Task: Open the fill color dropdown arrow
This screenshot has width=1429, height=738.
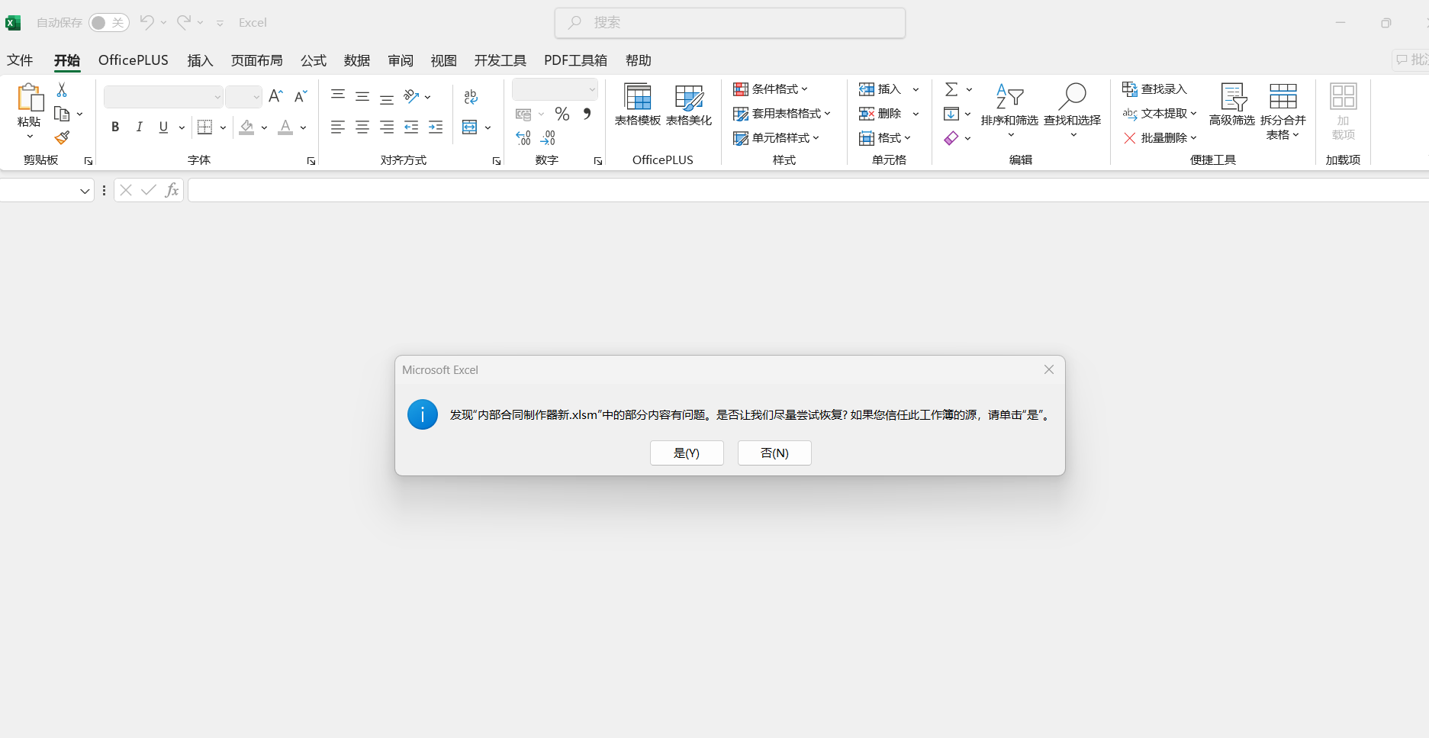Action: pyautogui.click(x=264, y=127)
